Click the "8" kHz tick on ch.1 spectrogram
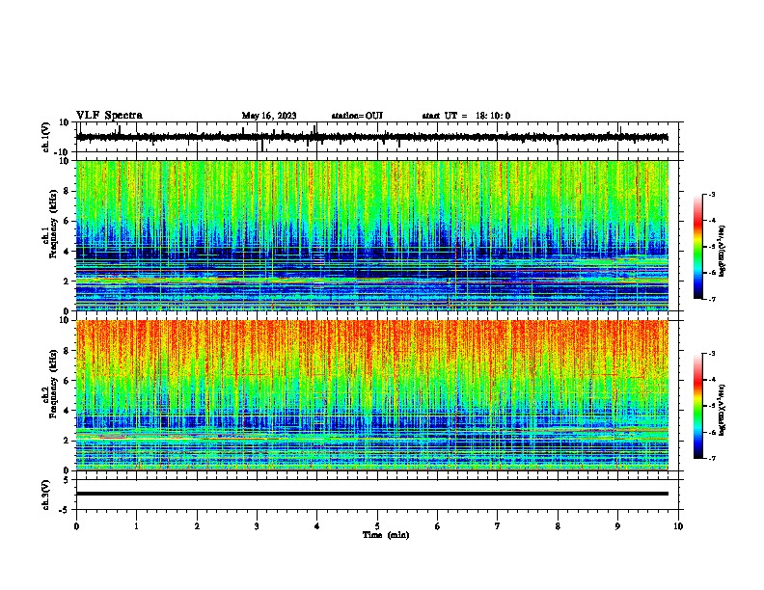764x590 pixels. [x=68, y=191]
